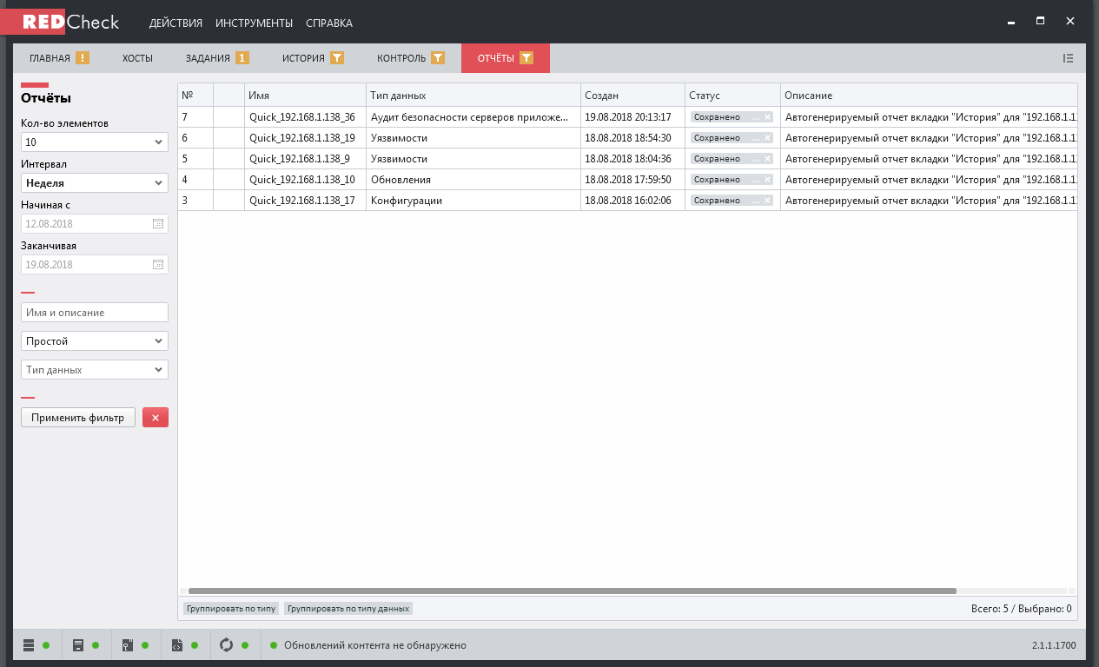Open the СПРАВКА menu
This screenshot has height=667, width=1099.
click(x=329, y=23)
